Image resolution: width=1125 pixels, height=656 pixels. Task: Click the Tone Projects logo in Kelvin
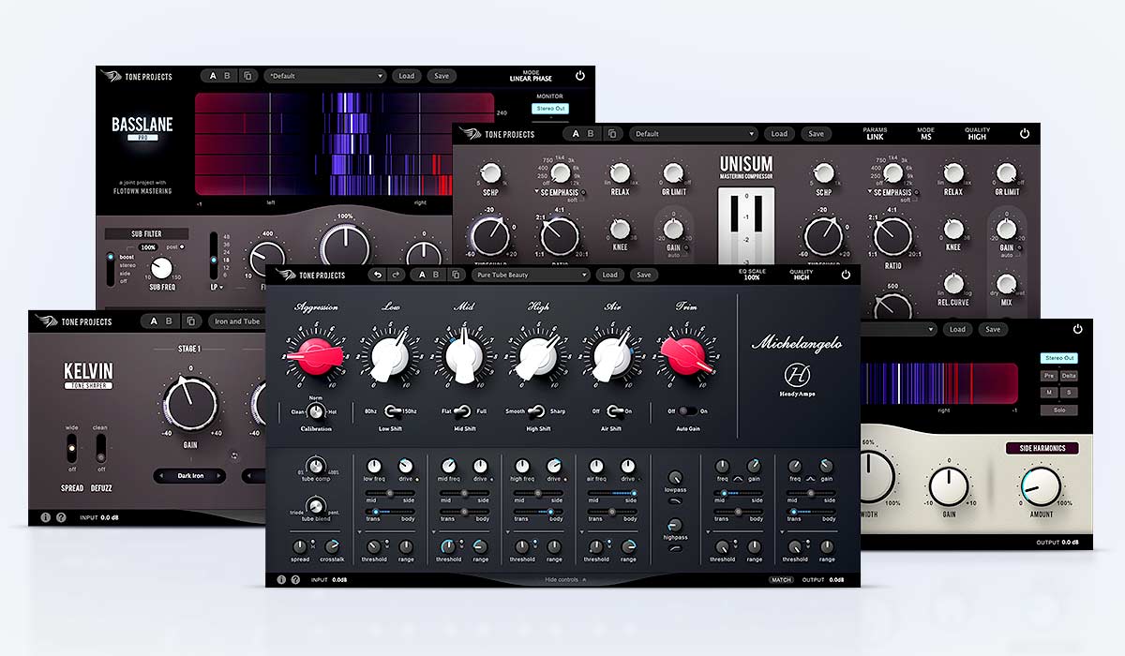[74, 321]
